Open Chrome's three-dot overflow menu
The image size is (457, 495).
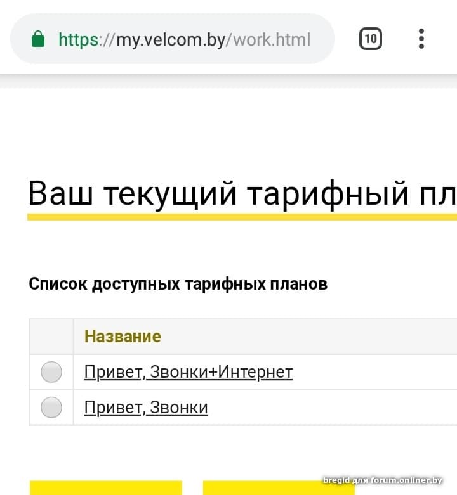[421, 39]
